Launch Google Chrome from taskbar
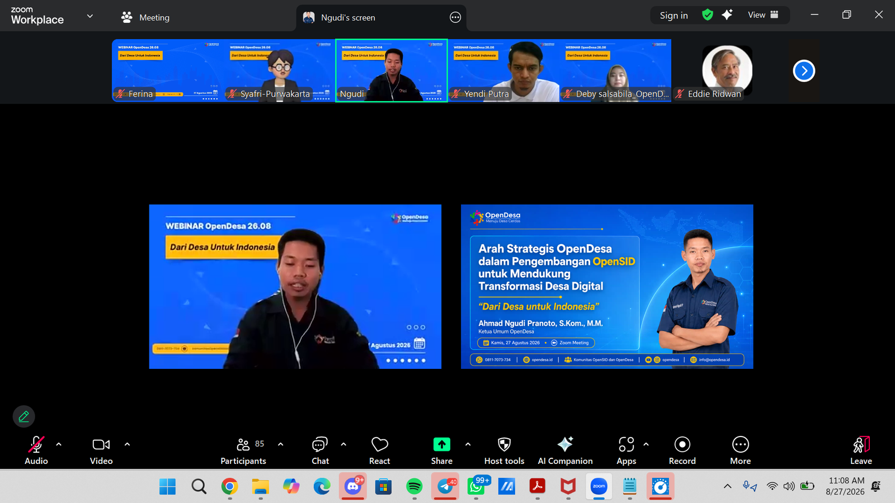 tap(229, 486)
